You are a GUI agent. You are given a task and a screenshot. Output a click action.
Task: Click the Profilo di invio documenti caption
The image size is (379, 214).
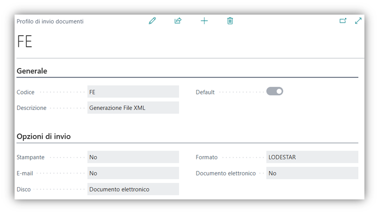tap(50, 21)
